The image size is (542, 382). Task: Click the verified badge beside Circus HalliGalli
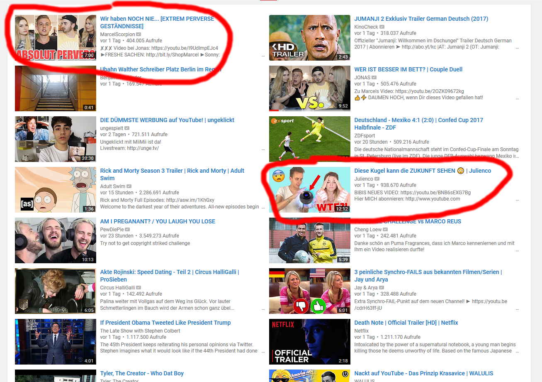[x=139, y=288]
